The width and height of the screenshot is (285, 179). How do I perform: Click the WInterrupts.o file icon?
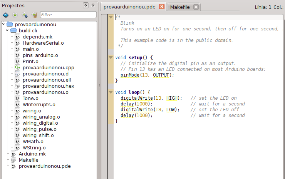[17, 104]
